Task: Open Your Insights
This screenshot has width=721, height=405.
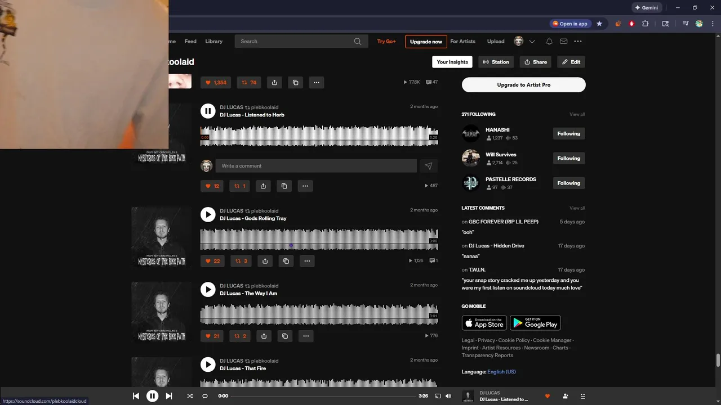Action: 452,62
